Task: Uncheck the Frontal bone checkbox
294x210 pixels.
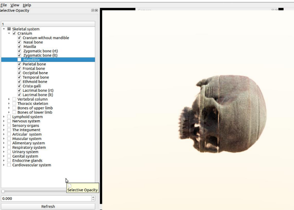Action: 19,69
